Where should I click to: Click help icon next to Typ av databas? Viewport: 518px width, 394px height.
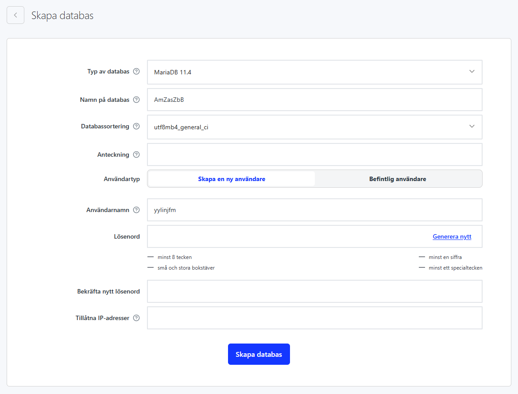pos(136,72)
